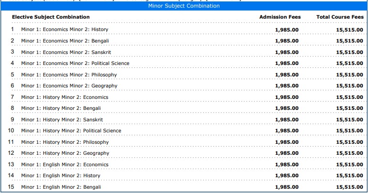
Task: Select row Economics with Geography minor
Action: point(69,86)
